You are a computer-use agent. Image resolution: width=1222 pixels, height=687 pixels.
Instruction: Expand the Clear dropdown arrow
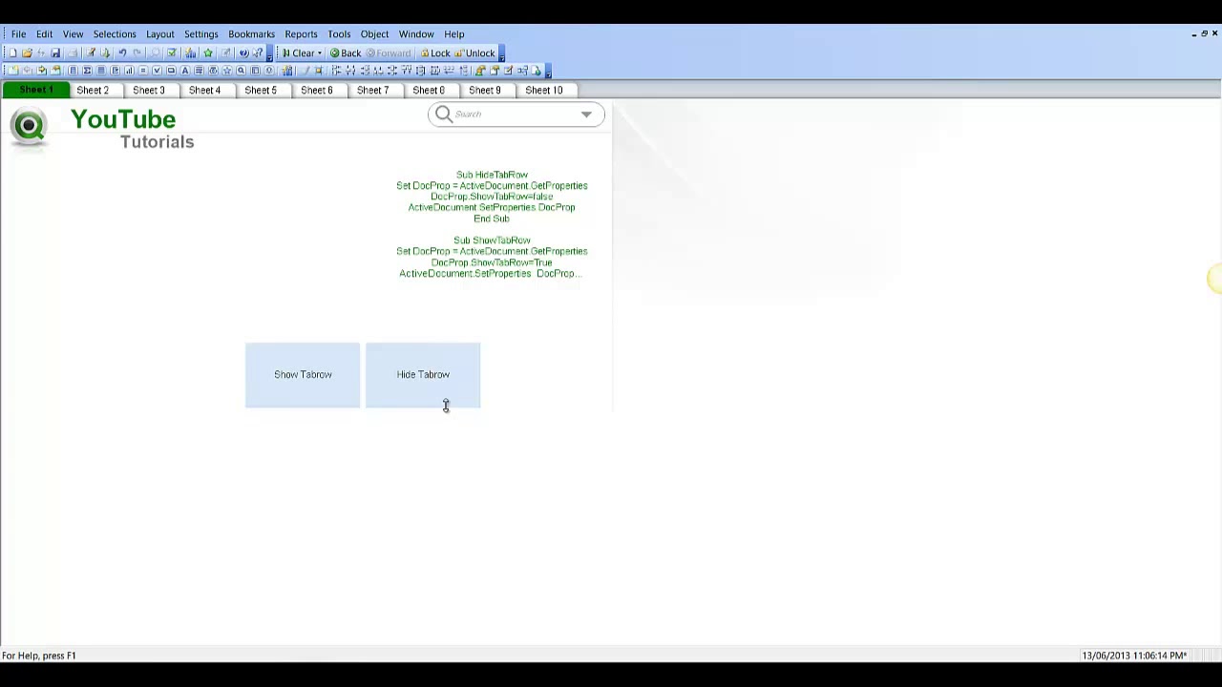pos(320,53)
